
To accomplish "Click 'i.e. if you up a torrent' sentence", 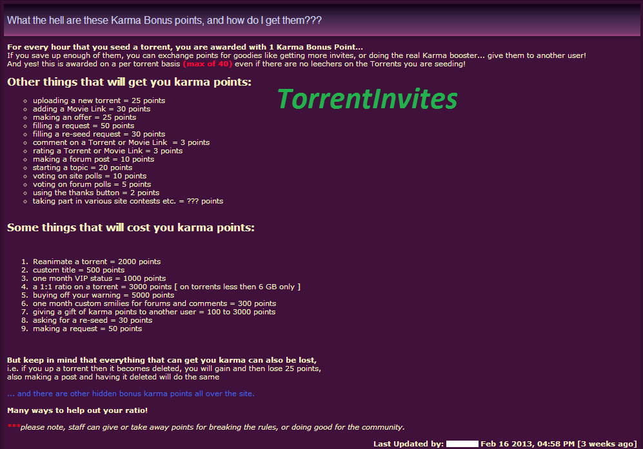I will point(164,368).
